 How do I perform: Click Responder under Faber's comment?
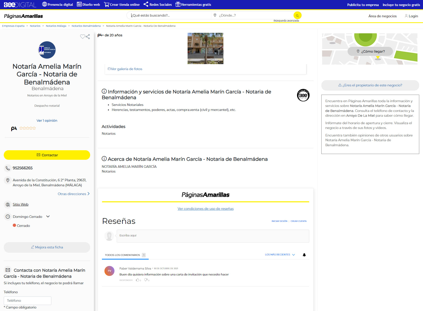[x=126, y=280]
